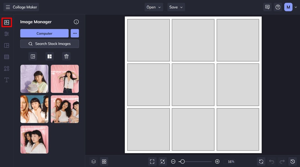Viewport: 300px width, 167px height.
Task: Open the Layouts sidebar tab
Action: pyautogui.click(x=7, y=45)
